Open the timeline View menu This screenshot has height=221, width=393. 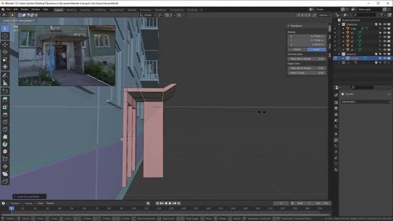coord(41,203)
